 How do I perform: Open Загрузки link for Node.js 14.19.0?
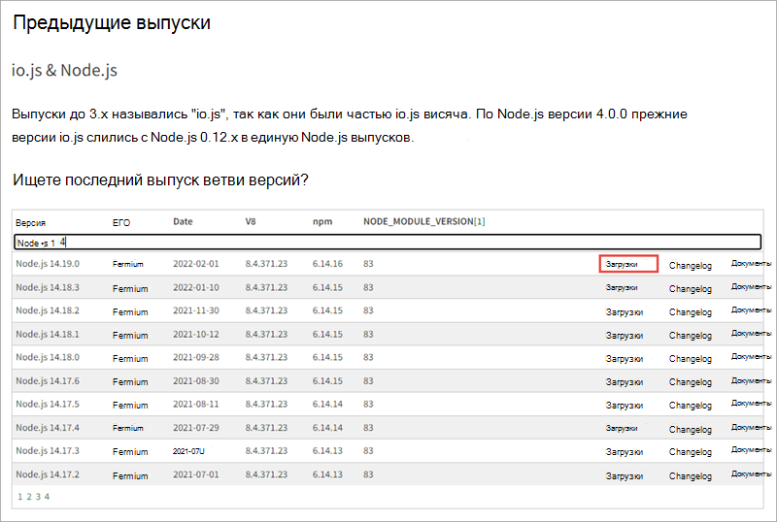622,265
